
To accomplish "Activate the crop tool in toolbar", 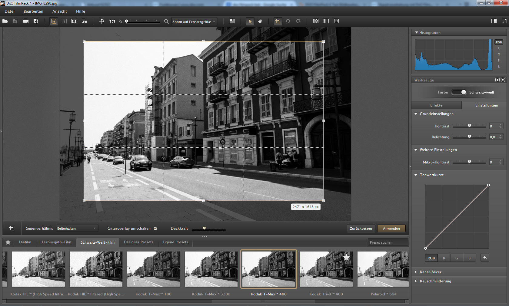I will [x=277, y=21].
